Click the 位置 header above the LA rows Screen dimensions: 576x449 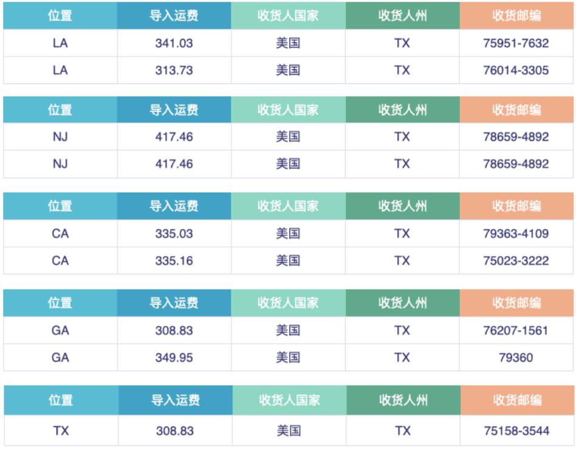point(60,16)
